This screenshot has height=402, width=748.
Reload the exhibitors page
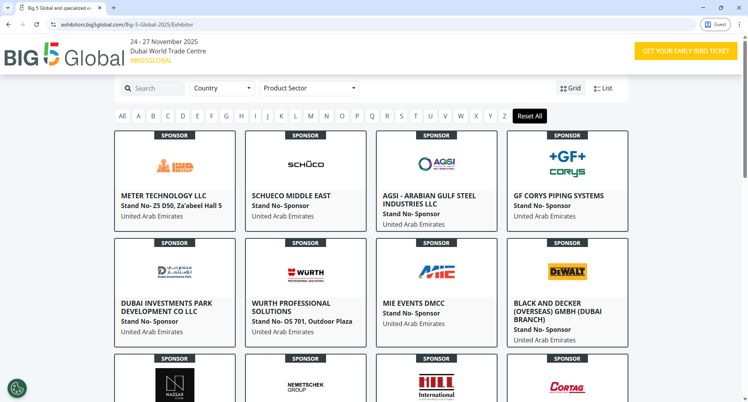point(36,25)
